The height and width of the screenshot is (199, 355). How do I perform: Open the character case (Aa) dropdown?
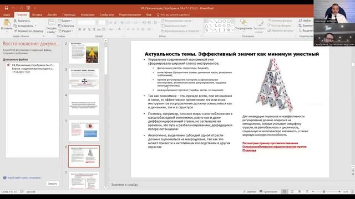(x=111, y=29)
